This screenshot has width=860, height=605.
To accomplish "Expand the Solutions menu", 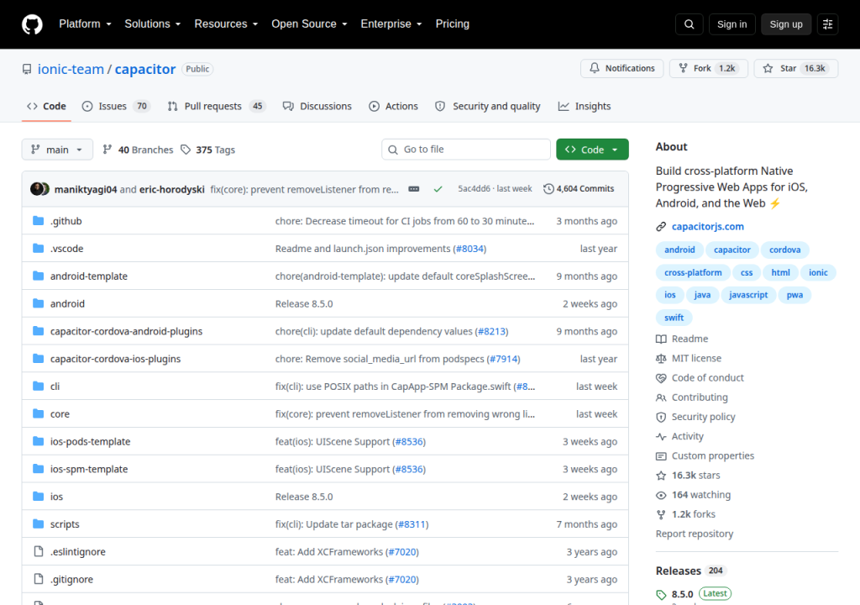I will (153, 24).
